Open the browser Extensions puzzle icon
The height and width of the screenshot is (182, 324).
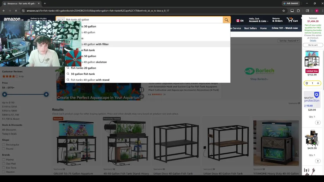[x=298, y=11]
